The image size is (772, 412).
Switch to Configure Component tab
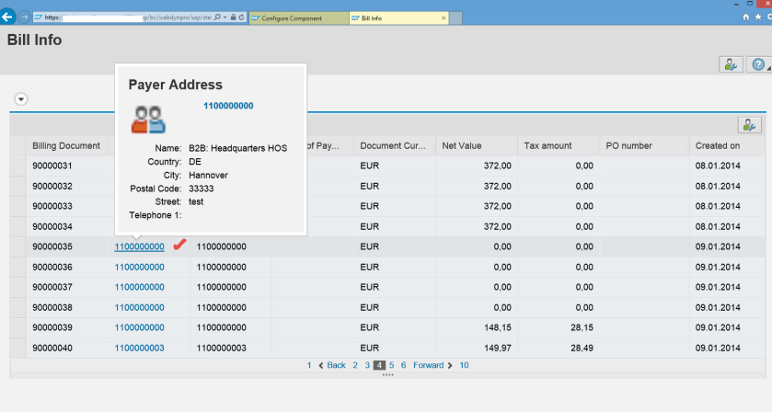pos(299,18)
